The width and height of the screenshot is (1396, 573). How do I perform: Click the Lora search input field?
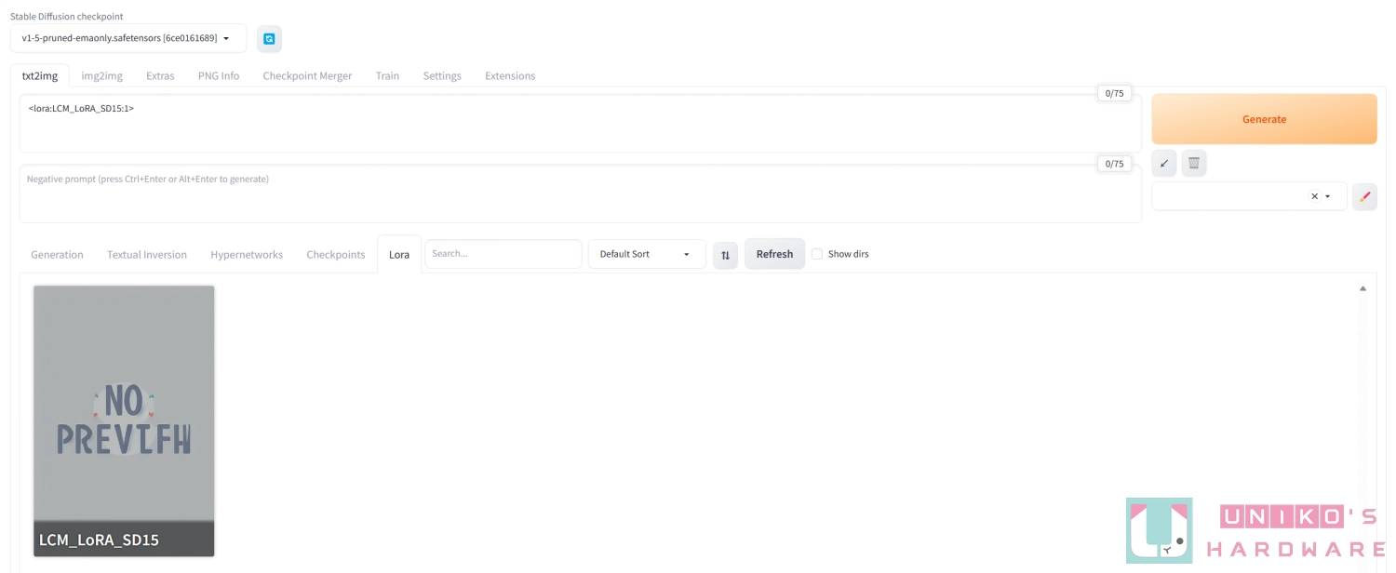tap(503, 254)
